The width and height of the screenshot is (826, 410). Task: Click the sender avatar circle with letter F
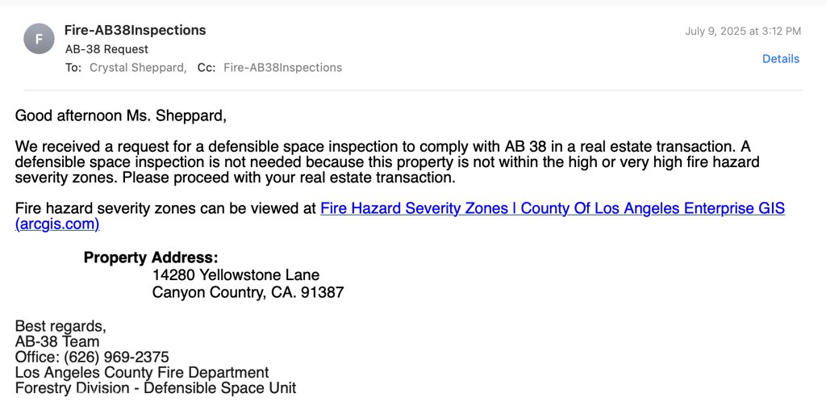[39, 39]
